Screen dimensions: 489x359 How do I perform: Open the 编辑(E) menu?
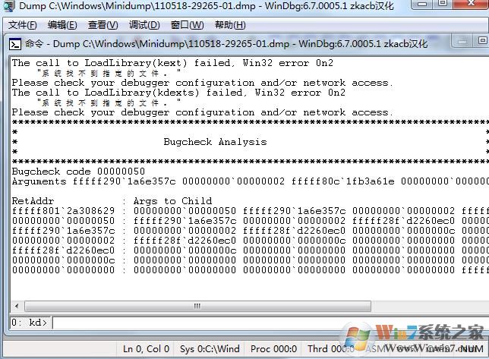(x=62, y=25)
